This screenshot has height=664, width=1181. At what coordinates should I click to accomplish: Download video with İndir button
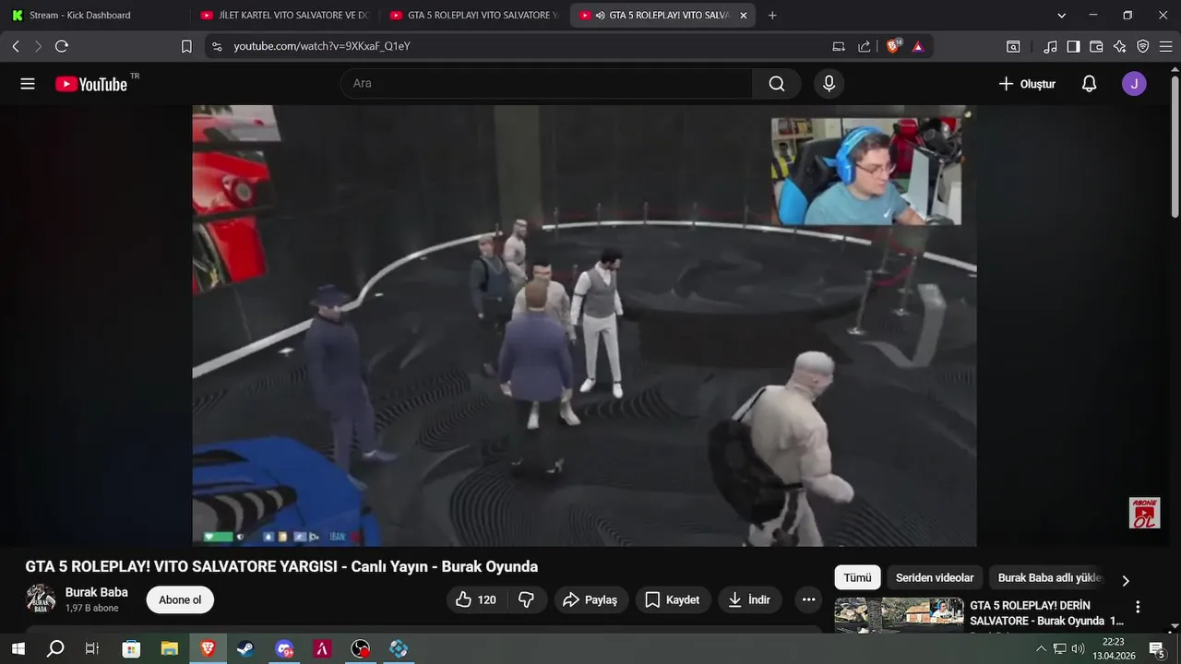pos(749,599)
